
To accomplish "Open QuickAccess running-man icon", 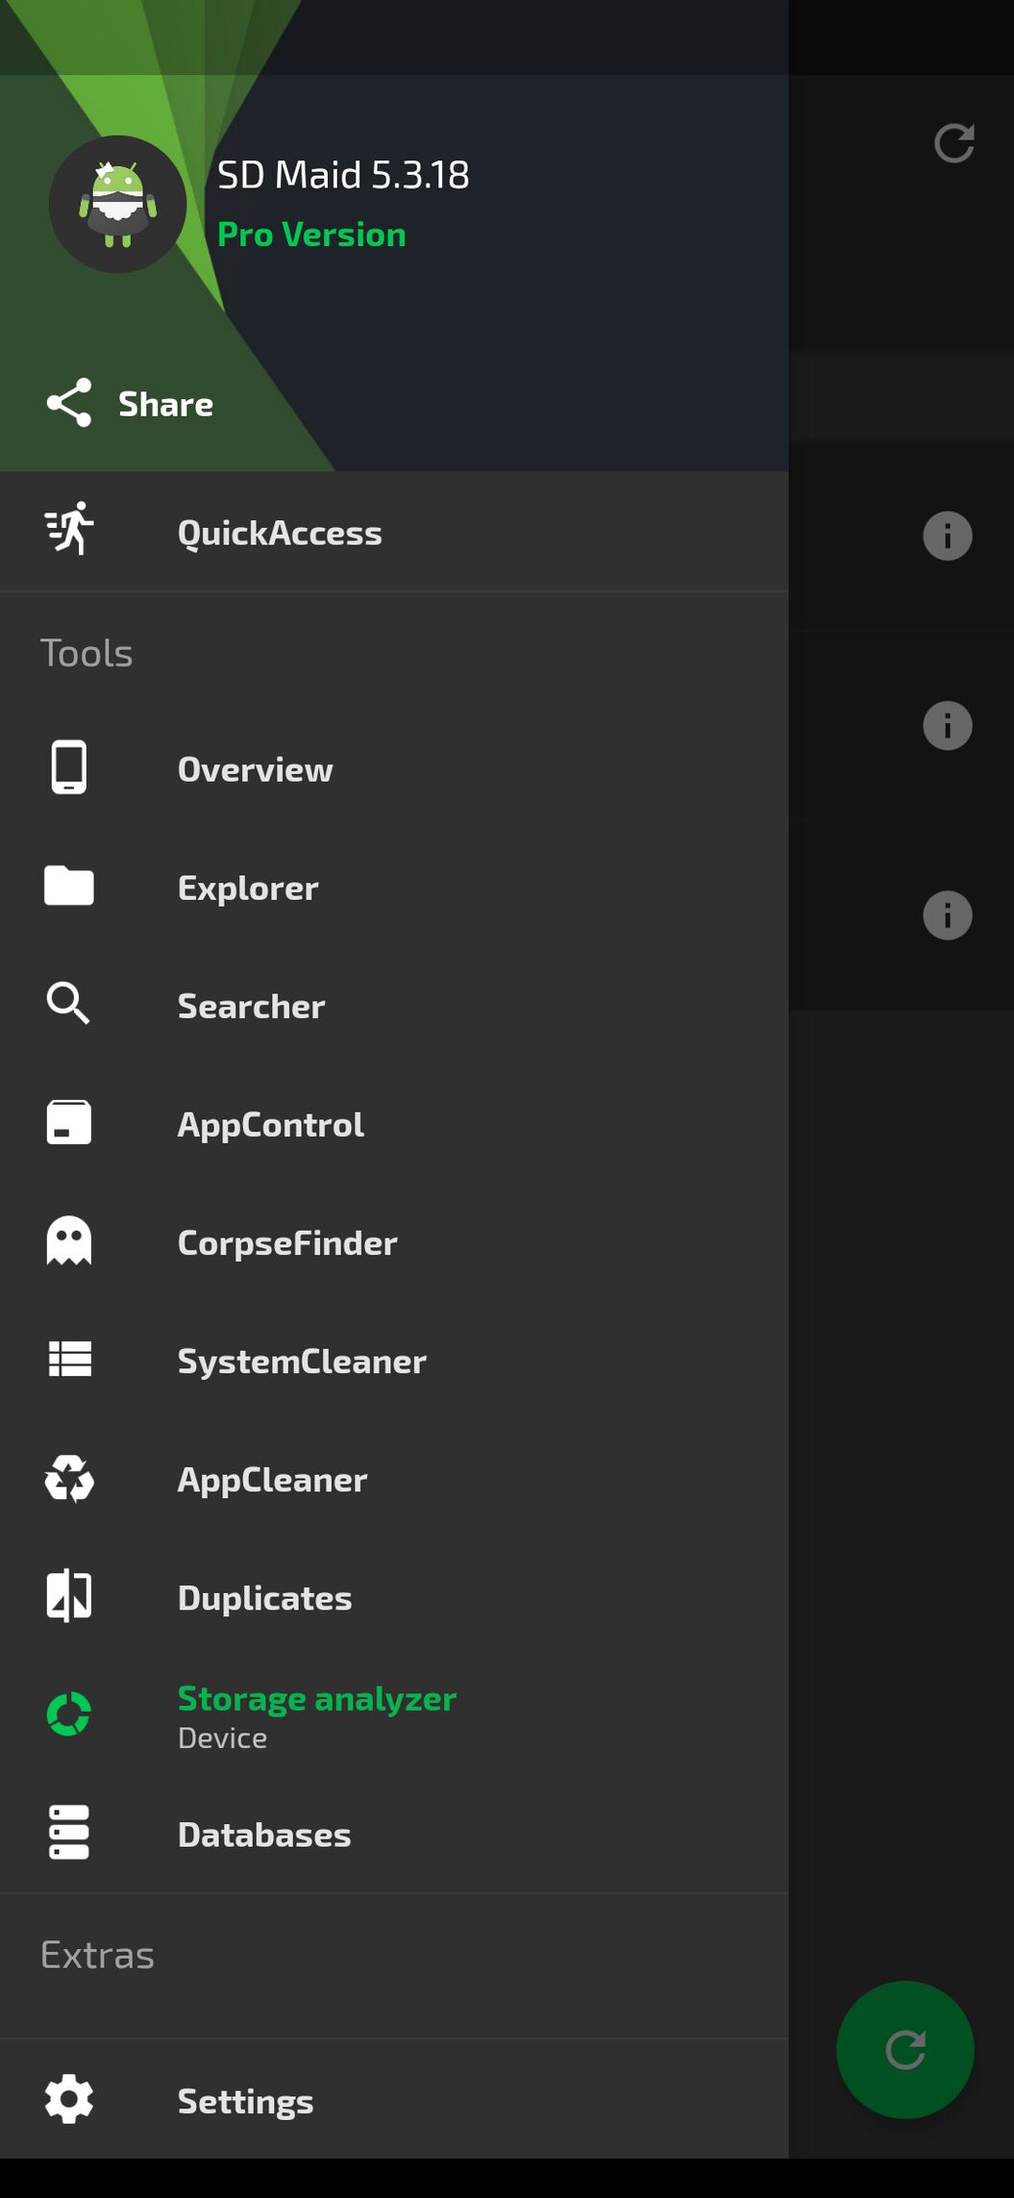I will pyautogui.click(x=69, y=528).
